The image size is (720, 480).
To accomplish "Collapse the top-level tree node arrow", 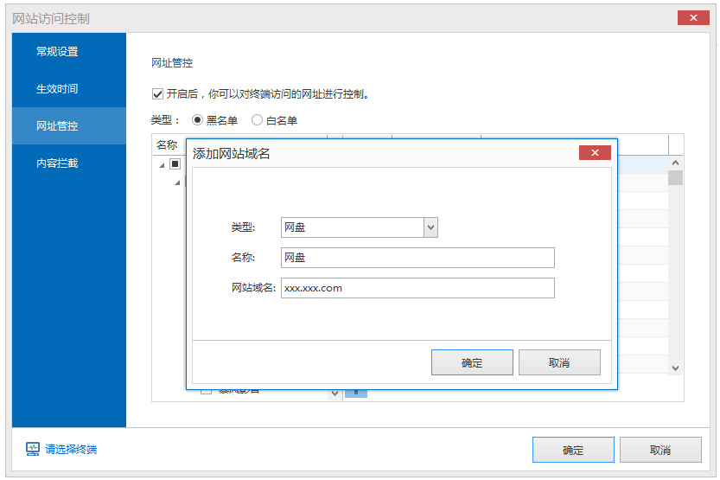I will coord(162,164).
